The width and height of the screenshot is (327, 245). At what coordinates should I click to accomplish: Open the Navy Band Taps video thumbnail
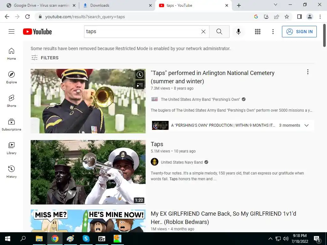[88, 172]
